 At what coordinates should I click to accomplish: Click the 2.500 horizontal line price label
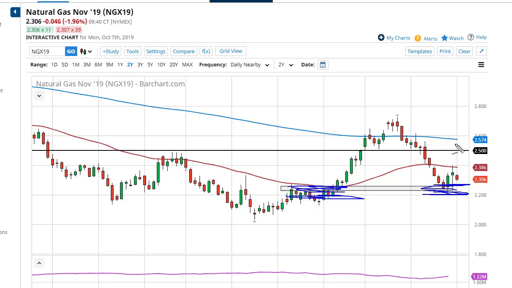[480, 151]
